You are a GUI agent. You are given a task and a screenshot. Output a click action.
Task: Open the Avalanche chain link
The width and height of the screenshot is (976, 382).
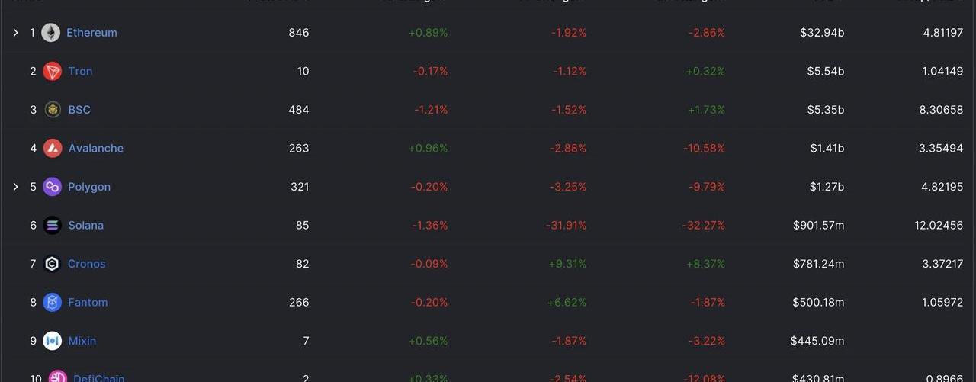(95, 149)
